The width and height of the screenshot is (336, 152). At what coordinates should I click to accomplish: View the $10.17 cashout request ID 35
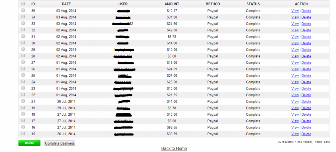tap(295, 11)
